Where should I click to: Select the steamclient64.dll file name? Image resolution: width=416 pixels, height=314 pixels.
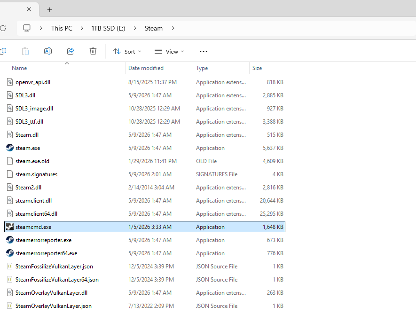(x=36, y=214)
